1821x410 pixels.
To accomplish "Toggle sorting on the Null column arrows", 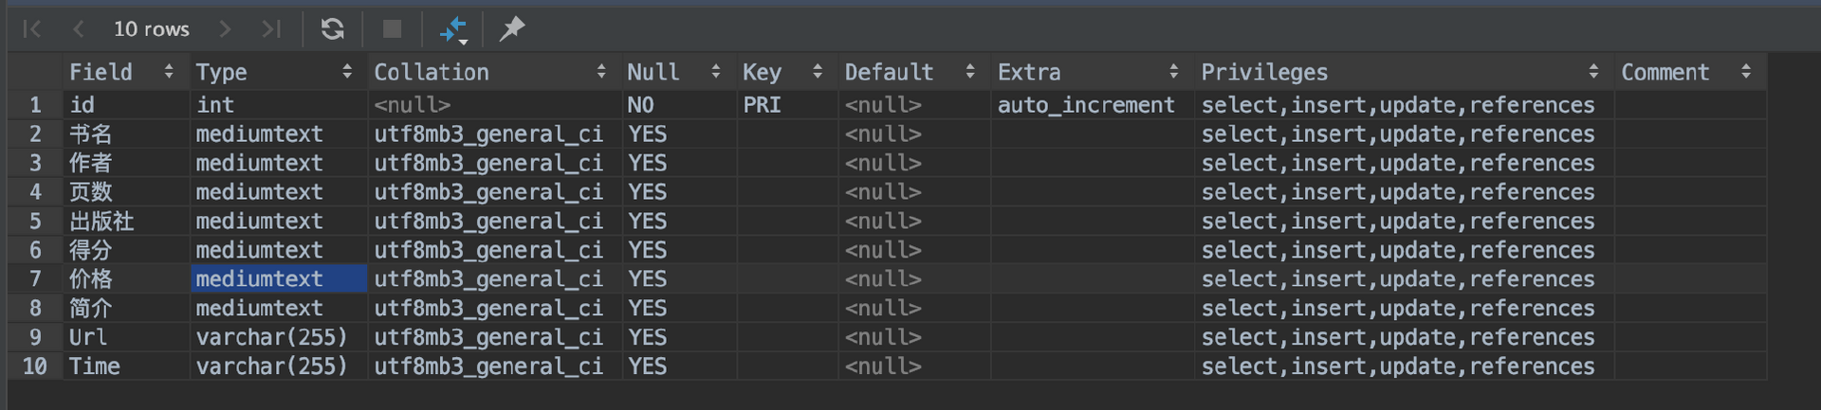I will (716, 72).
